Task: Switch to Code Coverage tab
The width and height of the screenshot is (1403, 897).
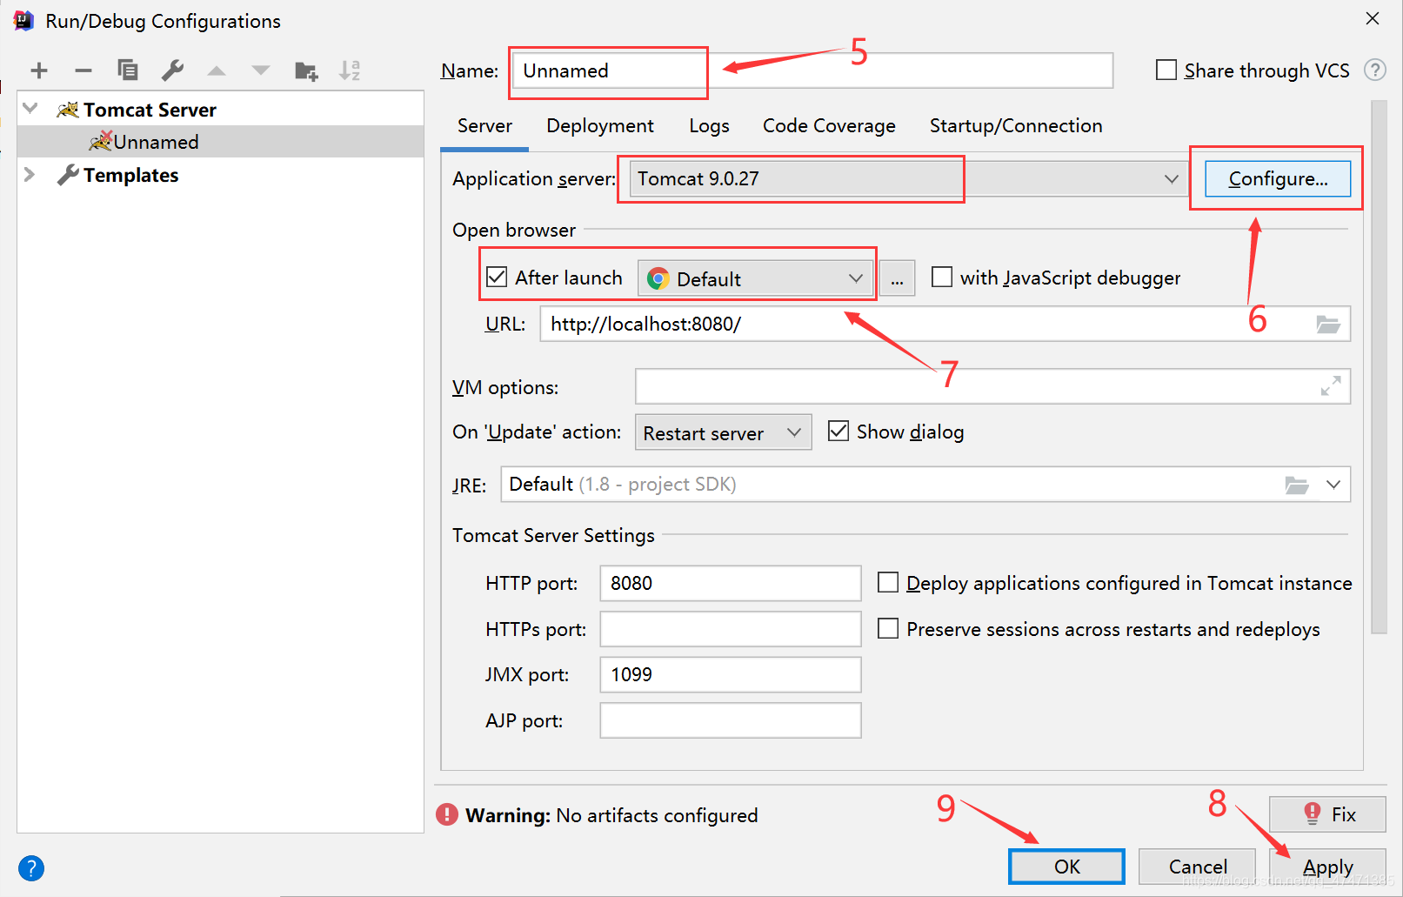Action: [829, 126]
